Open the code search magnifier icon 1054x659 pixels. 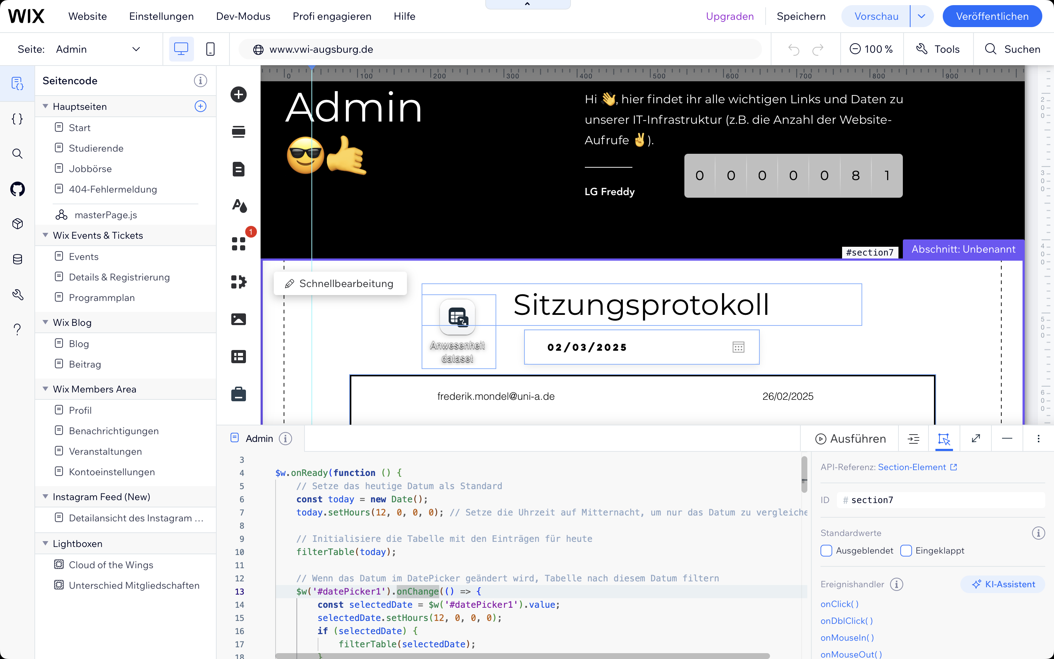click(x=18, y=153)
